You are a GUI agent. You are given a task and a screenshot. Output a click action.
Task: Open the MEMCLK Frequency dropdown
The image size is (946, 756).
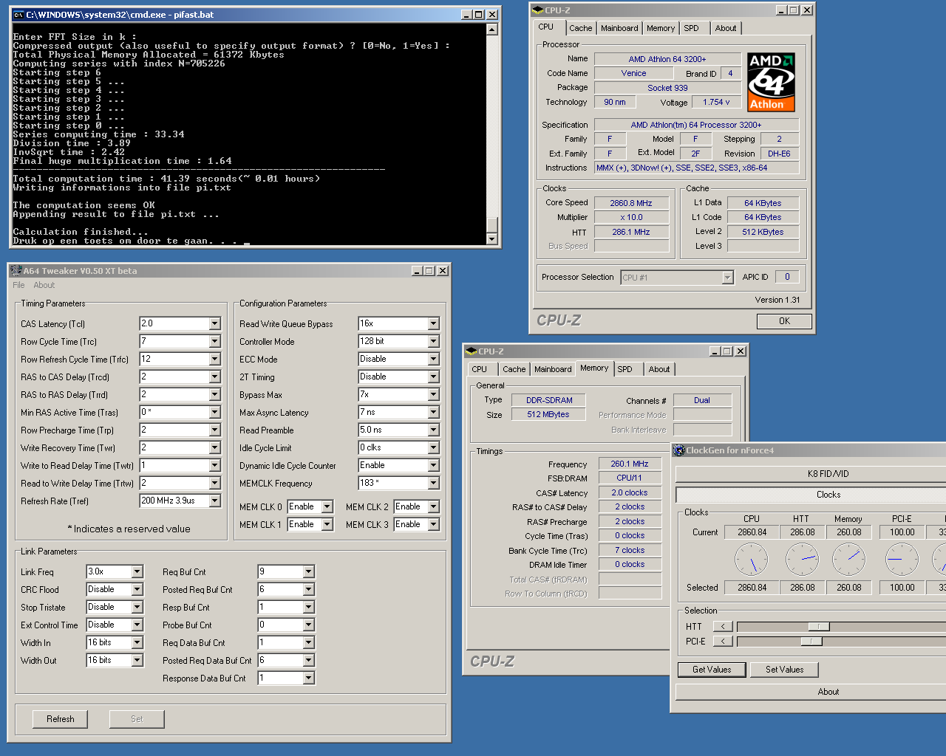(x=433, y=483)
